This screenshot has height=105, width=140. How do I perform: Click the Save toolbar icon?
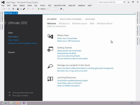point(21,9)
